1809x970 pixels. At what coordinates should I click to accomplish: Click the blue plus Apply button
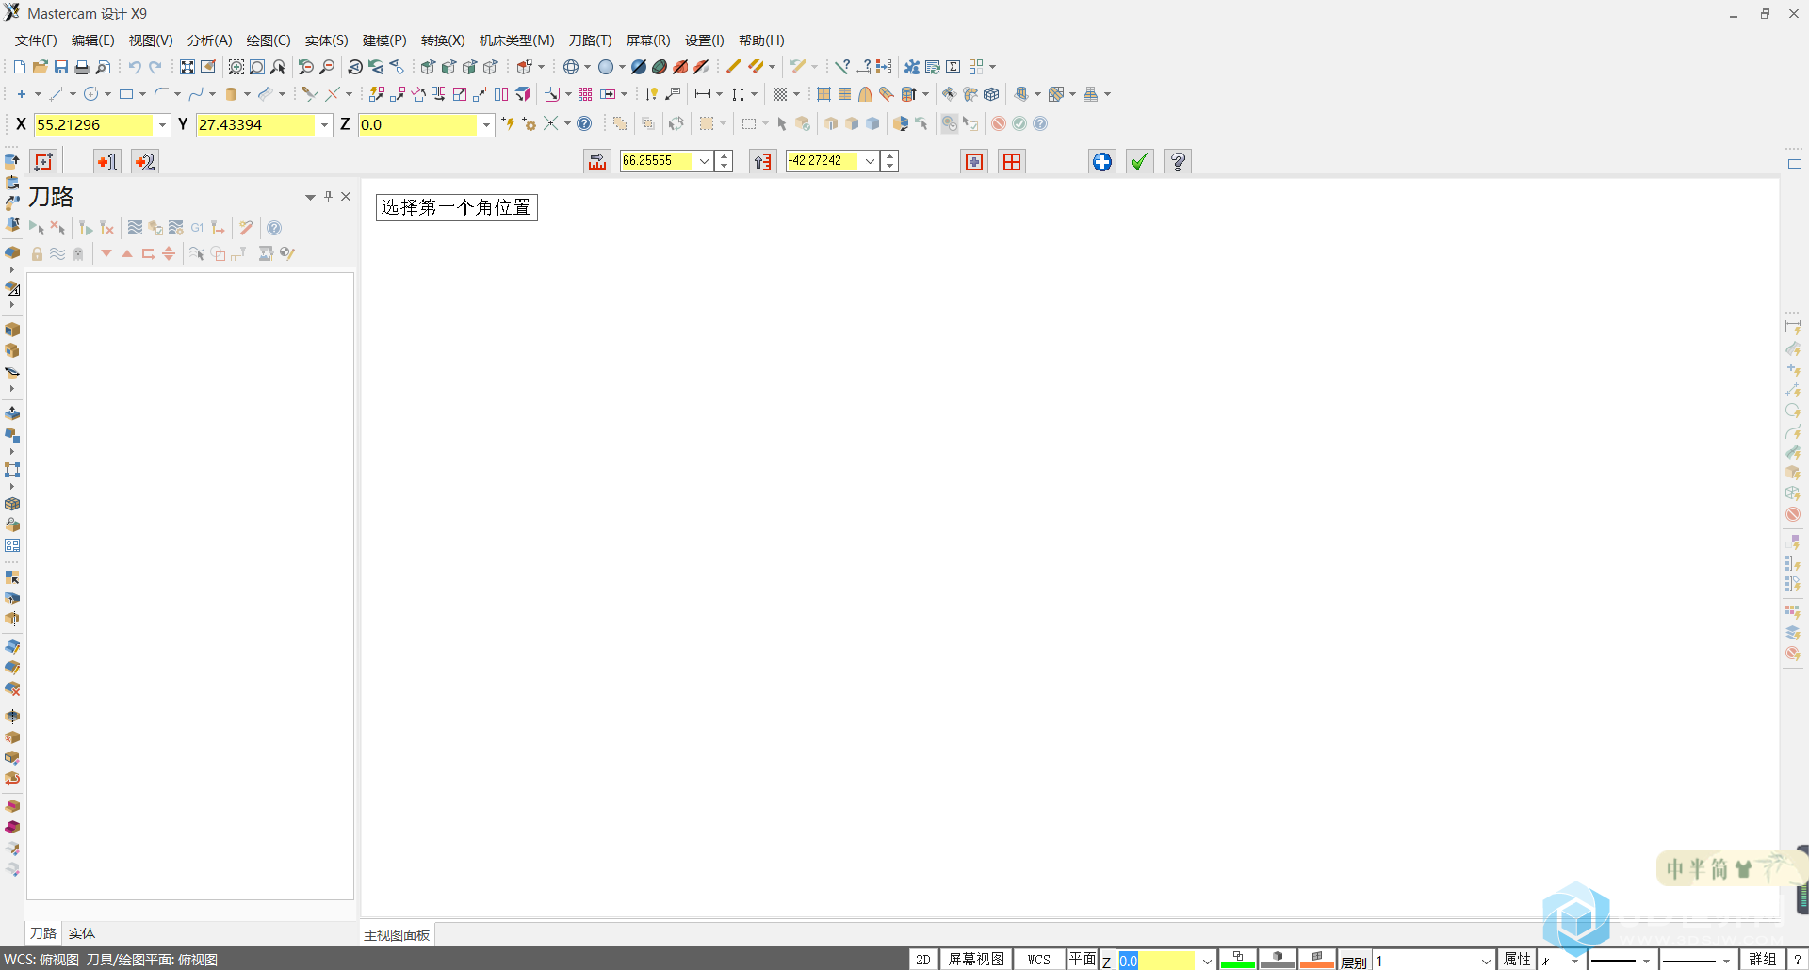[x=1102, y=162]
